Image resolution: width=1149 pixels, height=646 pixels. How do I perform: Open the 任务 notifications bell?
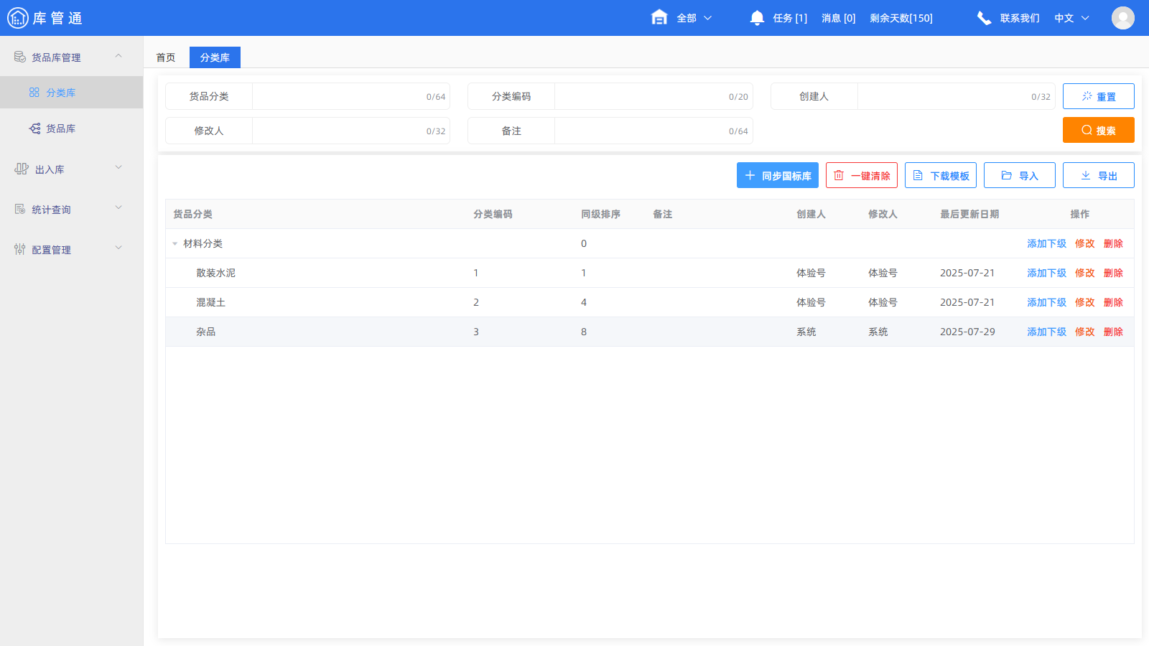[x=756, y=18]
